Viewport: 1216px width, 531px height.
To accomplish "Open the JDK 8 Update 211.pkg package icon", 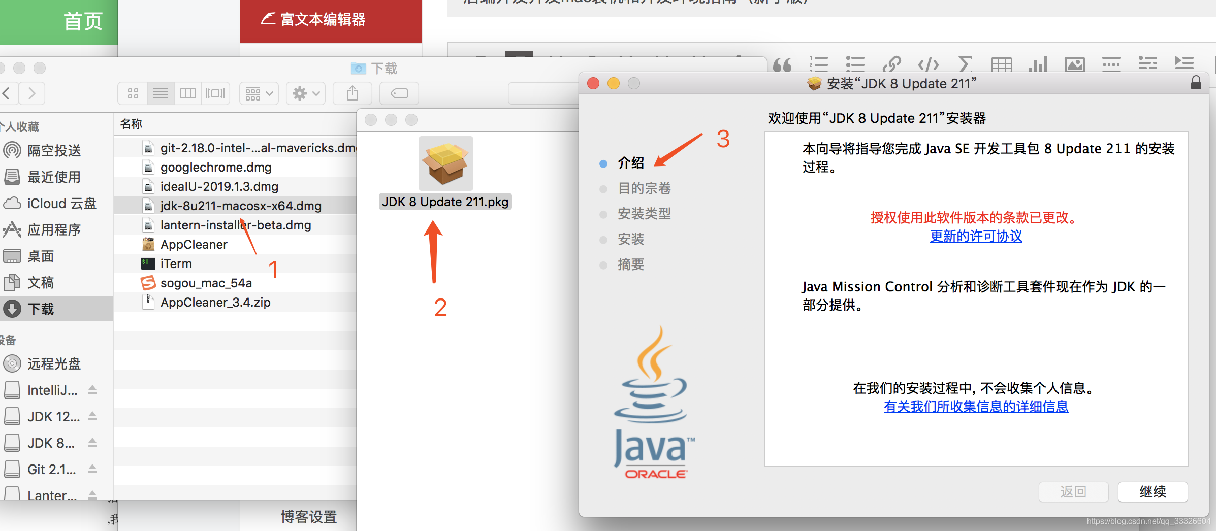I will click(445, 163).
